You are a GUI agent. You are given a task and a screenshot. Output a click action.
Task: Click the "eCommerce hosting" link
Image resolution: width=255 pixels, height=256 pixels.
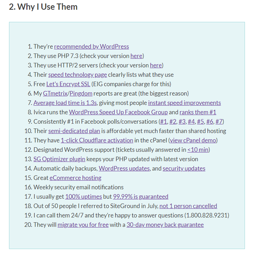75,178
